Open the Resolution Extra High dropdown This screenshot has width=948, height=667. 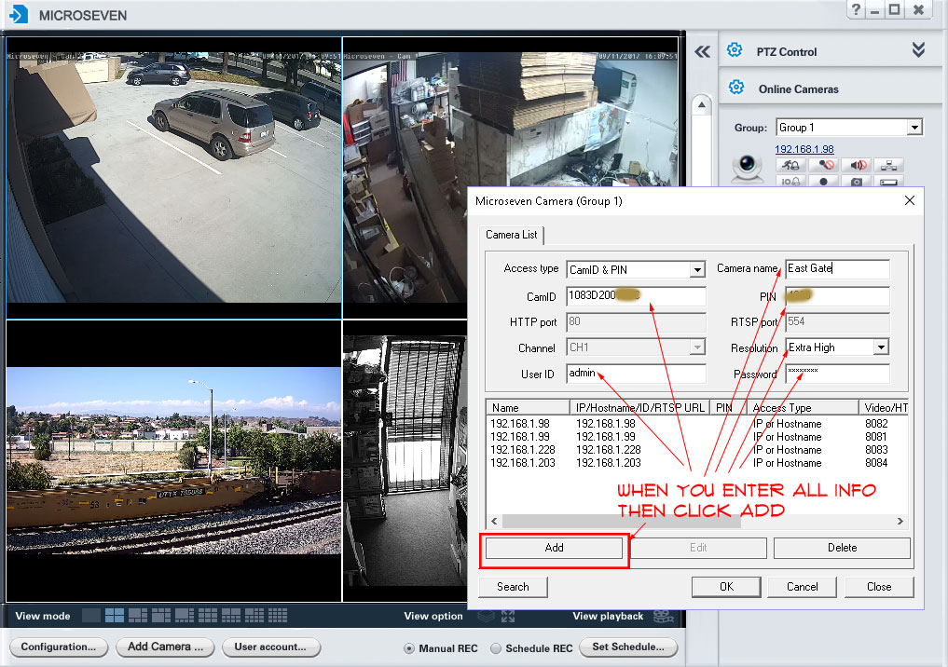(881, 347)
